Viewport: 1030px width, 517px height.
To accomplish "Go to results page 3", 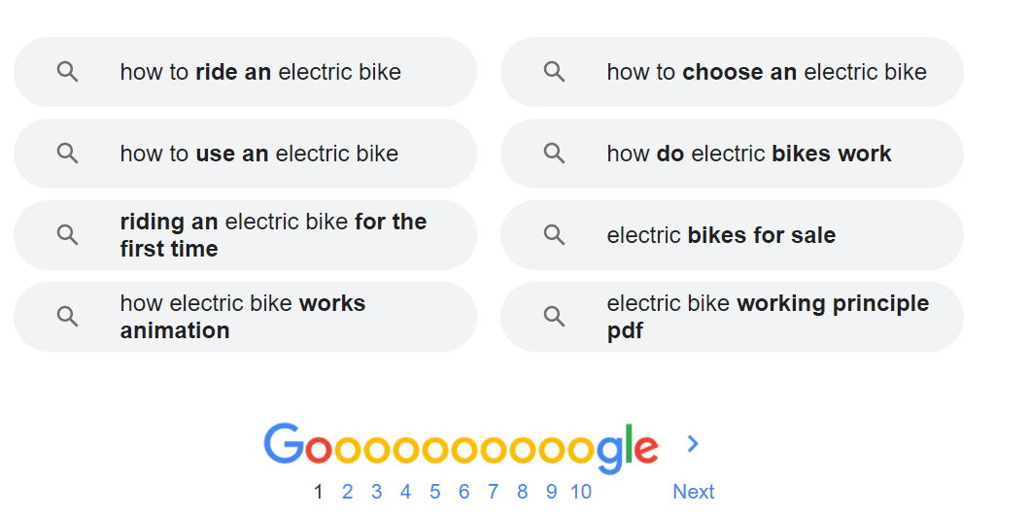I will pos(376,492).
